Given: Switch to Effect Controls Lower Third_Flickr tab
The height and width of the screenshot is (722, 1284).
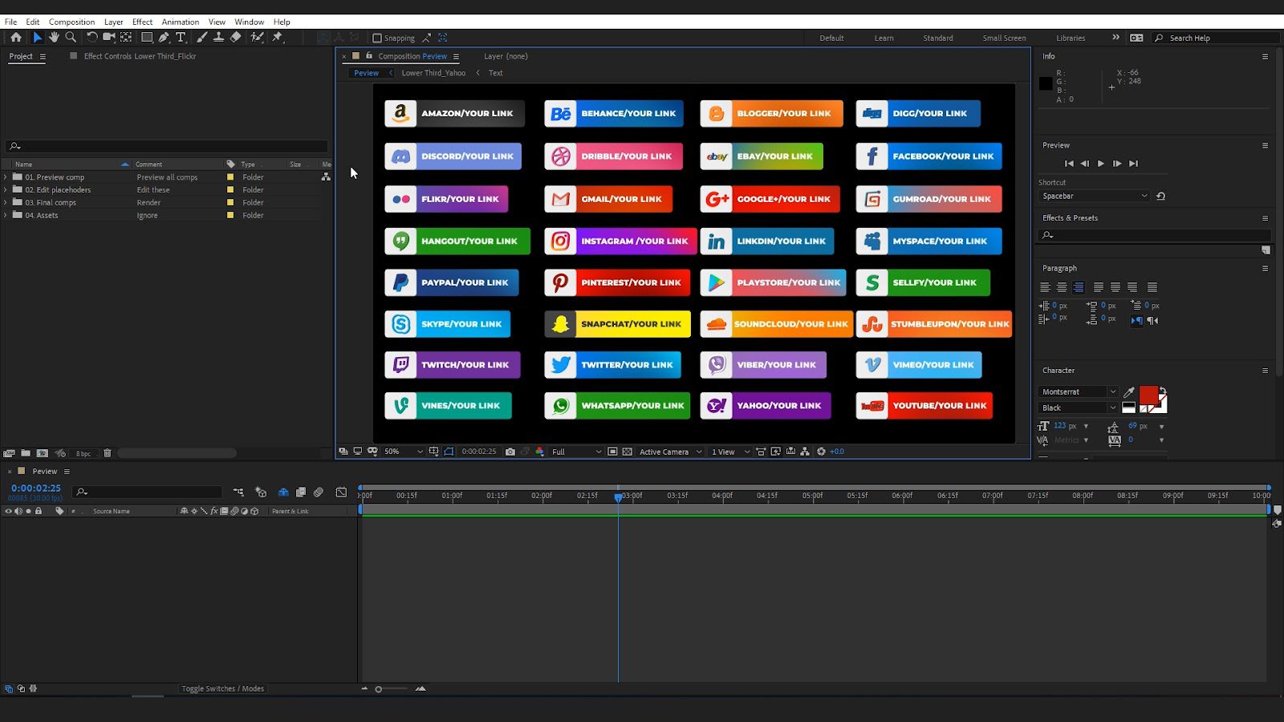Looking at the screenshot, I should click(x=140, y=56).
